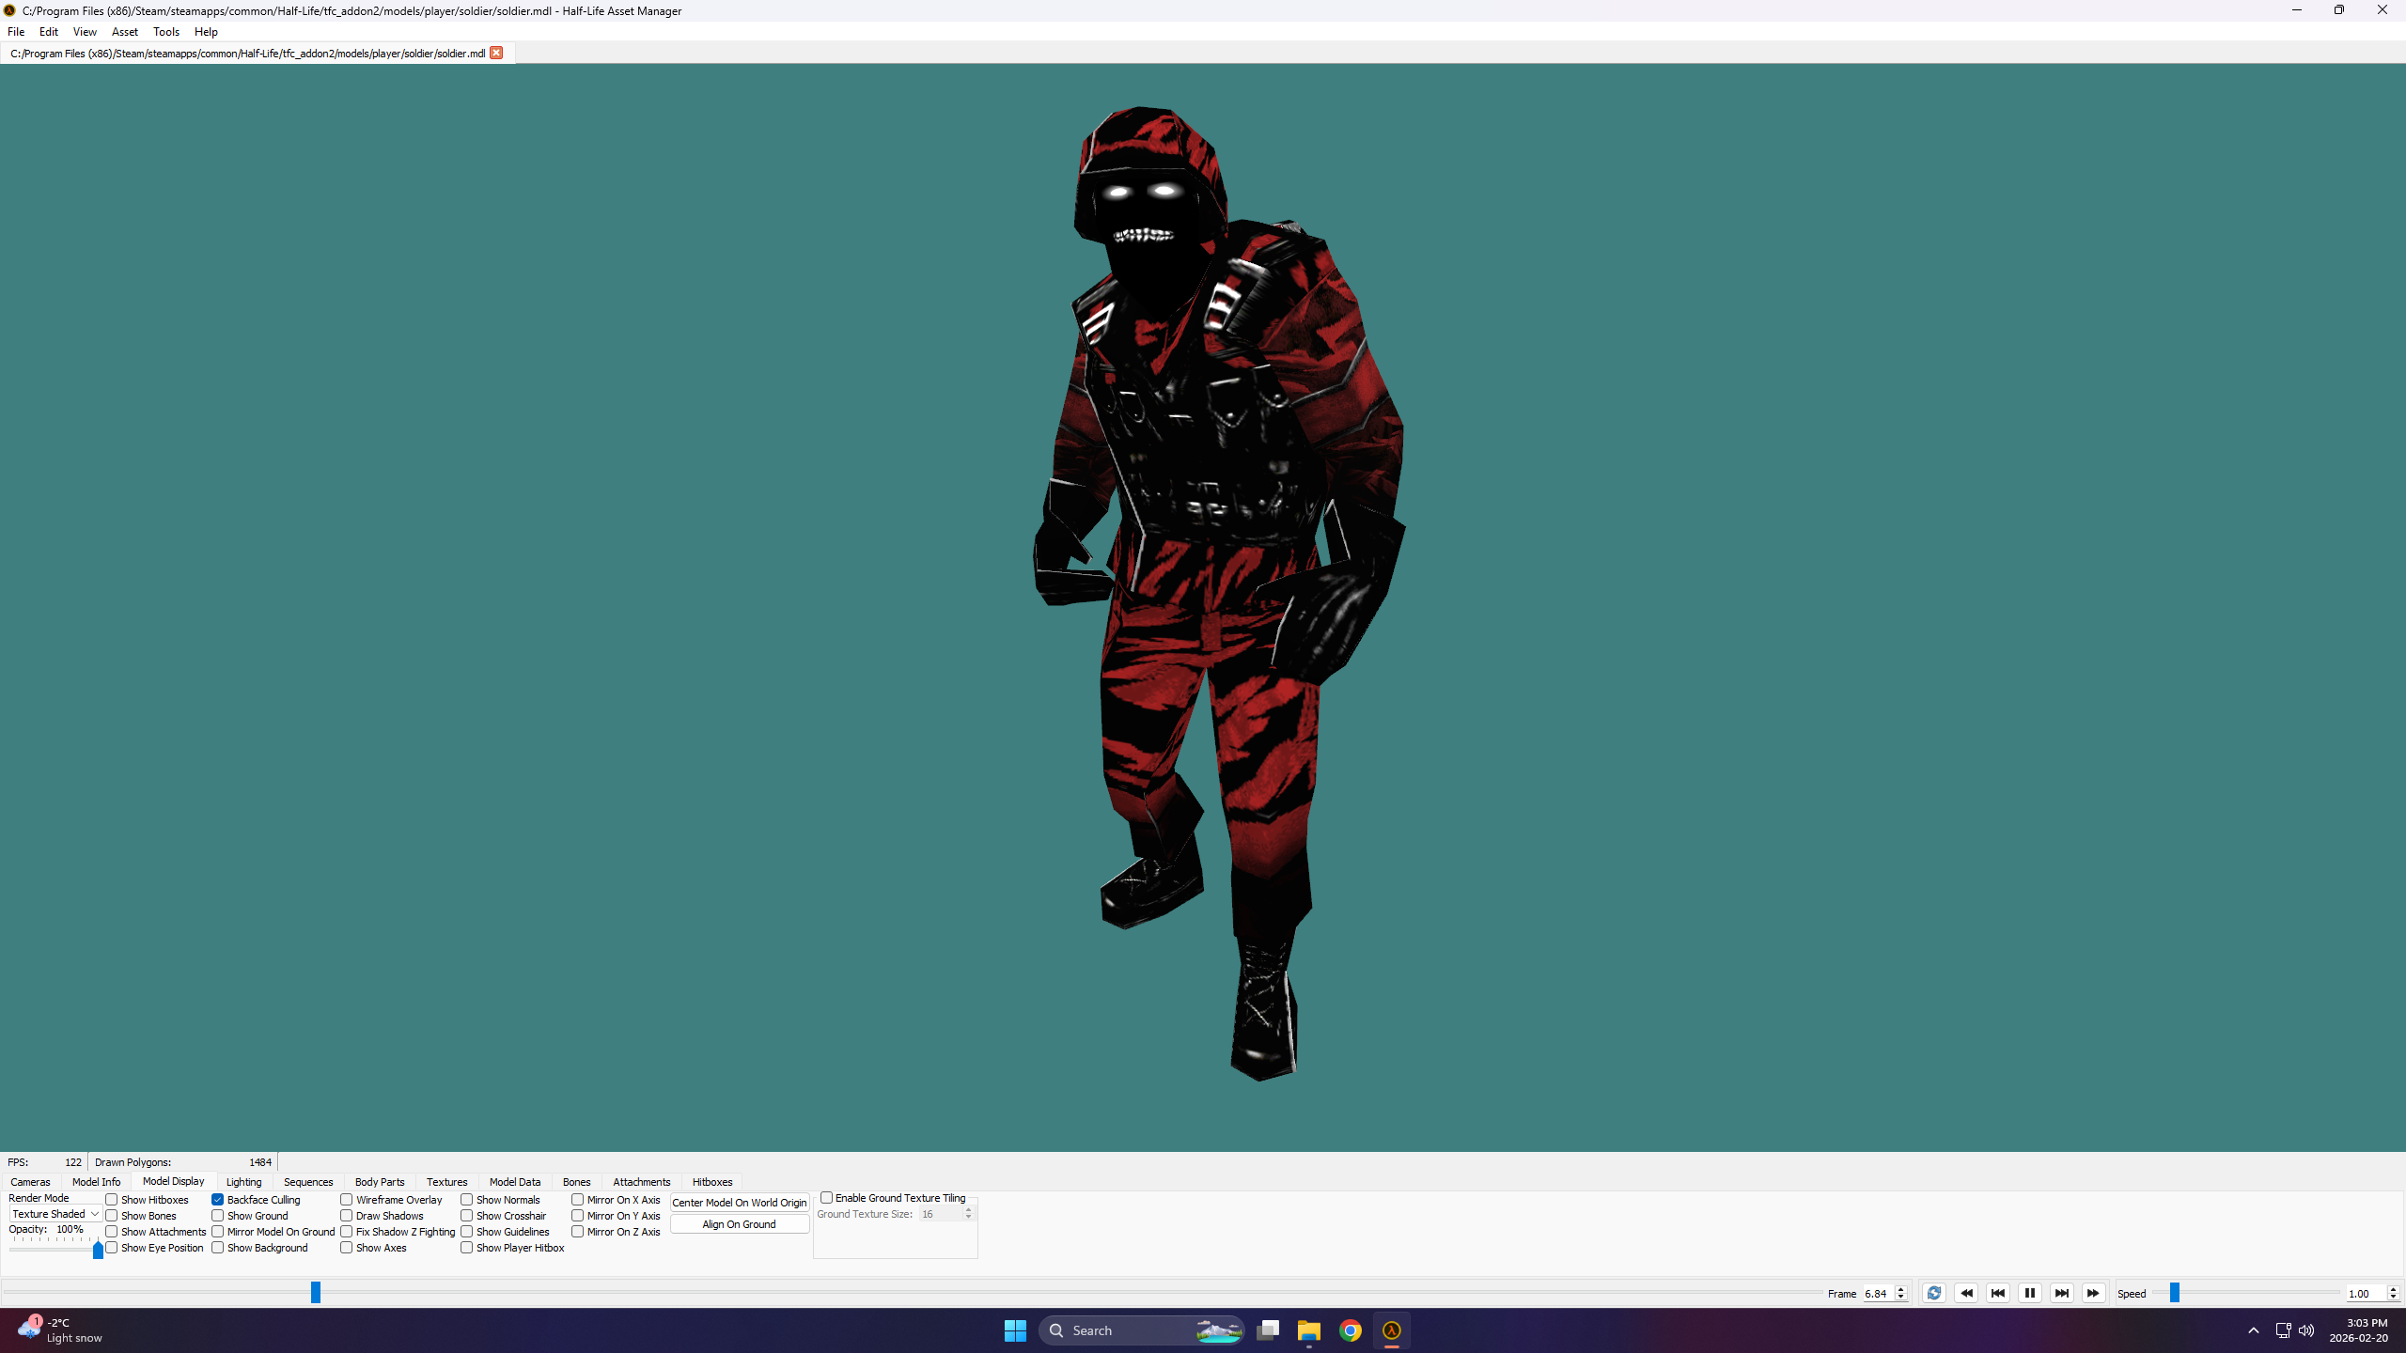Image resolution: width=2406 pixels, height=1353 pixels.
Task: Open the Asset menu
Action: pyautogui.click(x=125, y=32)
